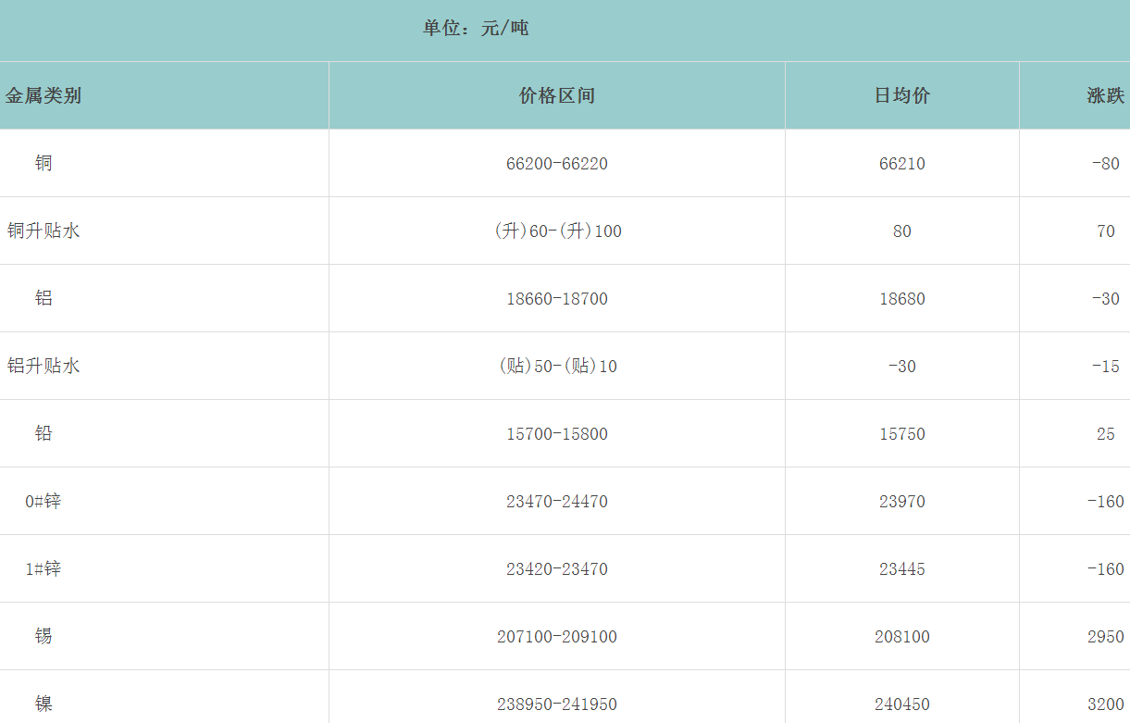Click the 铜升贴水 row label
Image resolution: width=1130 pixels, height=723 pixels.
43,231
